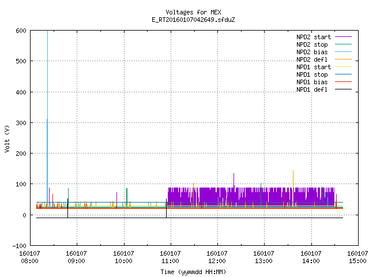
Task: Click the black NPD1 defl vertical spike near 11:00
Action: 167,208
